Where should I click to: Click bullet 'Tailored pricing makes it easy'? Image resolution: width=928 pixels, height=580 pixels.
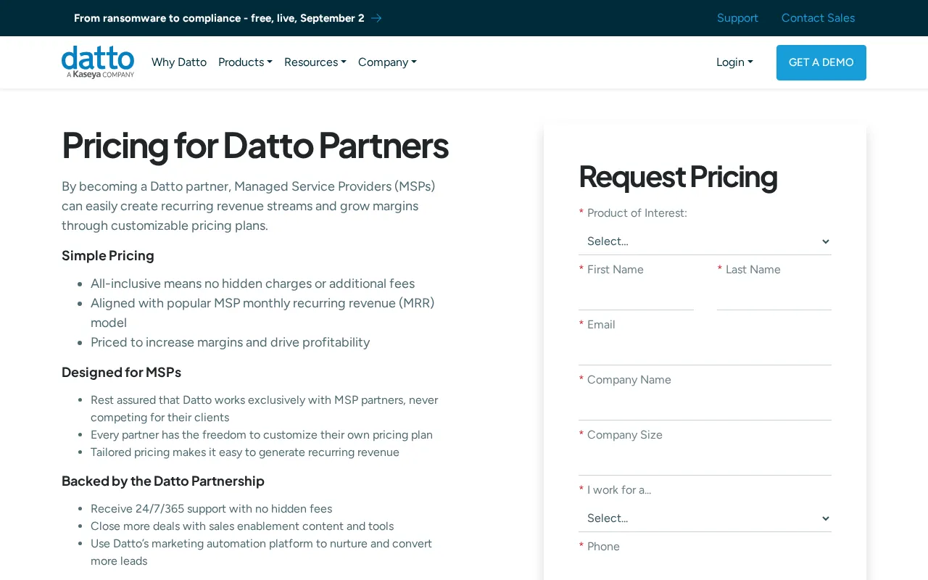click(x=245, y=452)
